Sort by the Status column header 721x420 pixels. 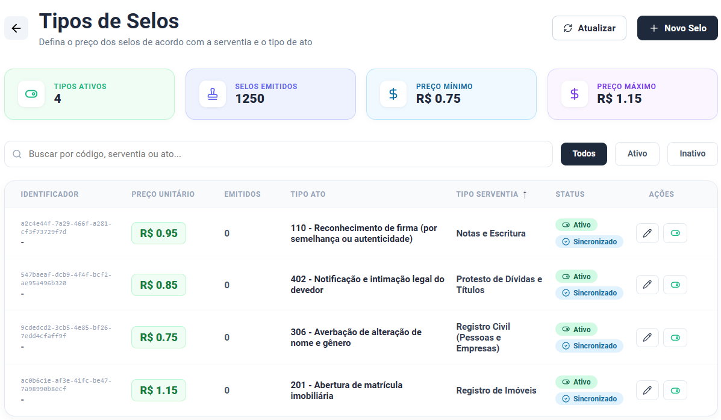coord(570,194)
